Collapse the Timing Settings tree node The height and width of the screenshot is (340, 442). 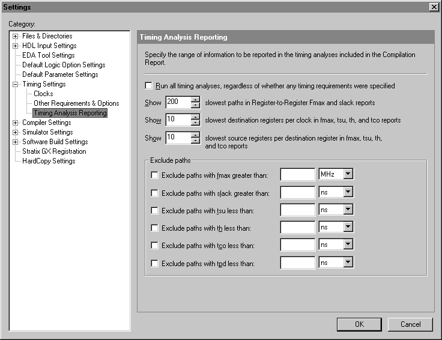(15, 84)
